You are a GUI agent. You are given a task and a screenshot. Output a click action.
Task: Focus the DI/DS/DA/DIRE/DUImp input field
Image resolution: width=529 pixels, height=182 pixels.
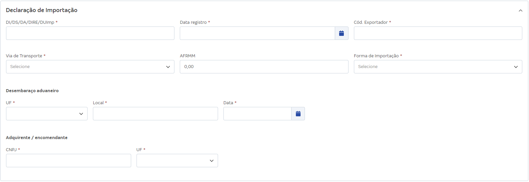click(x=90, y=33)
